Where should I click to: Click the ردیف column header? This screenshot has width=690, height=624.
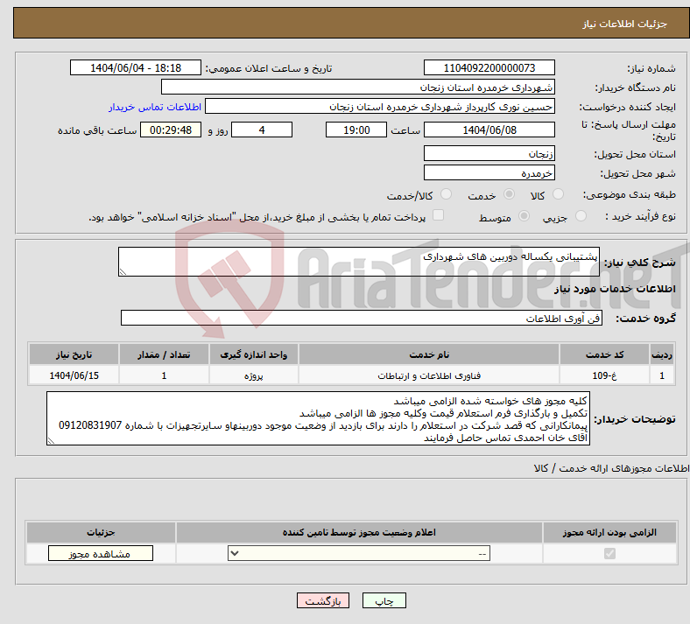pyautogui.click(x=662, y=354)
